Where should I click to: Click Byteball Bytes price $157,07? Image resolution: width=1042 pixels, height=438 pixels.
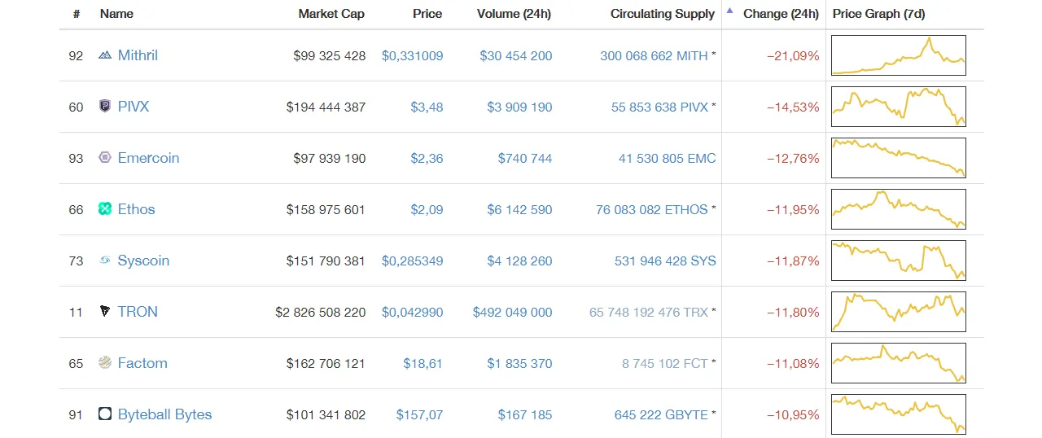tap(419, 415)
